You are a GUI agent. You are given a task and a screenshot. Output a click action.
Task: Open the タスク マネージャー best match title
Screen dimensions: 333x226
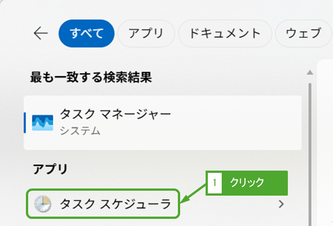[x=115, y=115]
